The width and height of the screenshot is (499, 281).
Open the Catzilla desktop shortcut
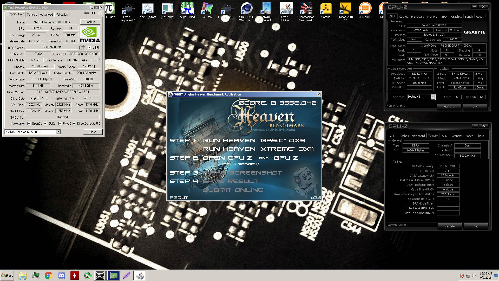(326, 11)
